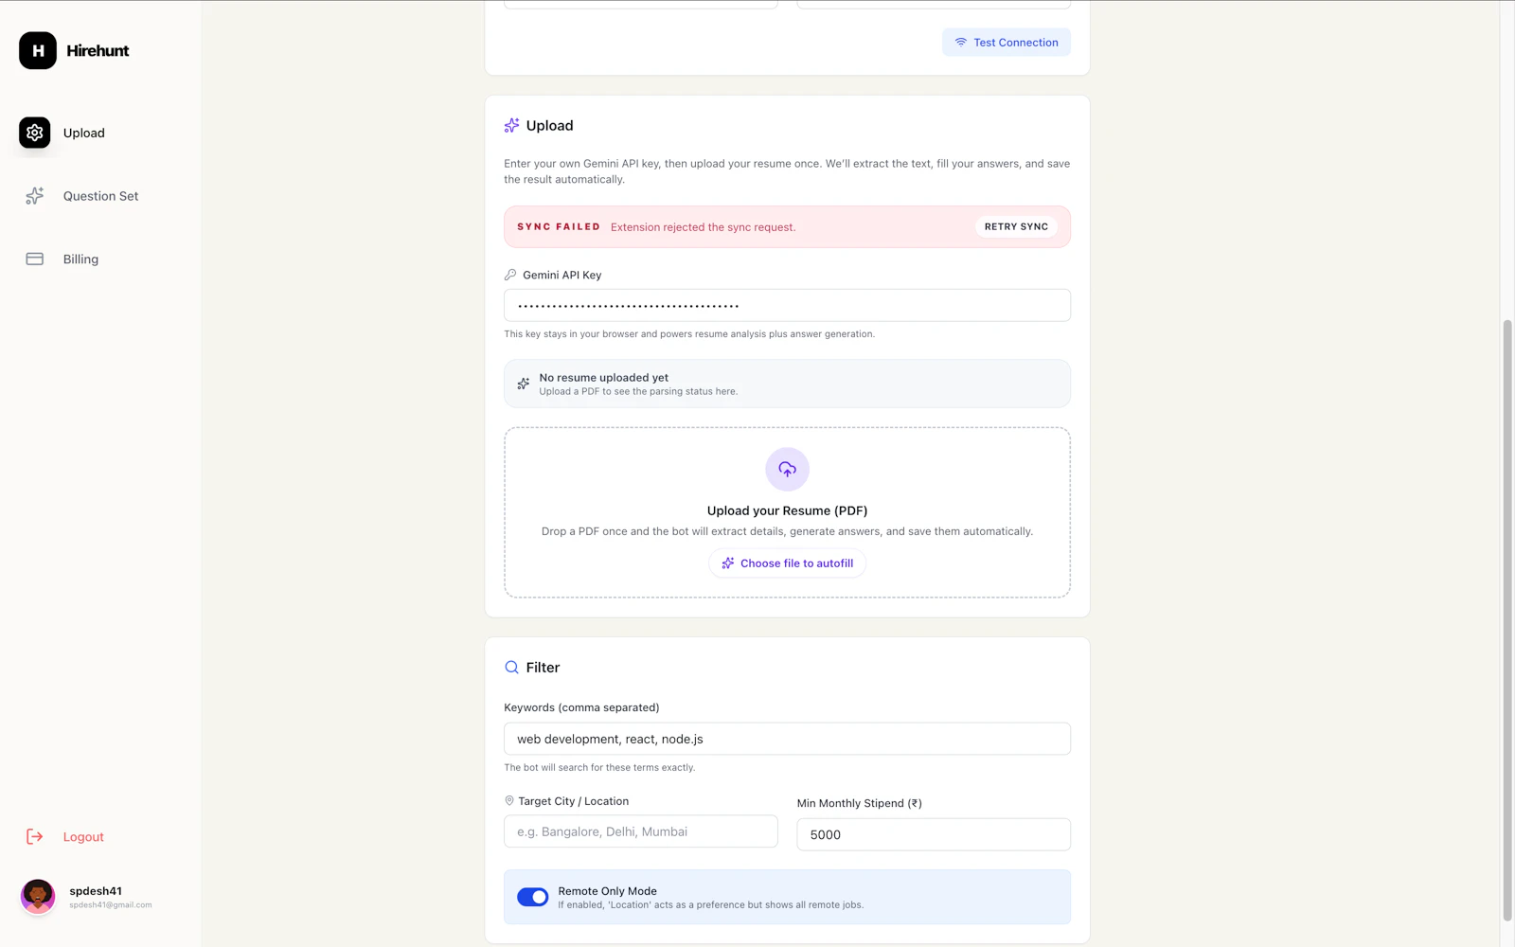Click the cloud upload icon

[787, 469]
